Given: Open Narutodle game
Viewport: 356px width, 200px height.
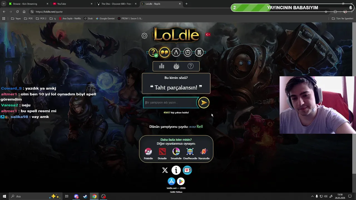Looking at the screenshot, I should (204, 153).
